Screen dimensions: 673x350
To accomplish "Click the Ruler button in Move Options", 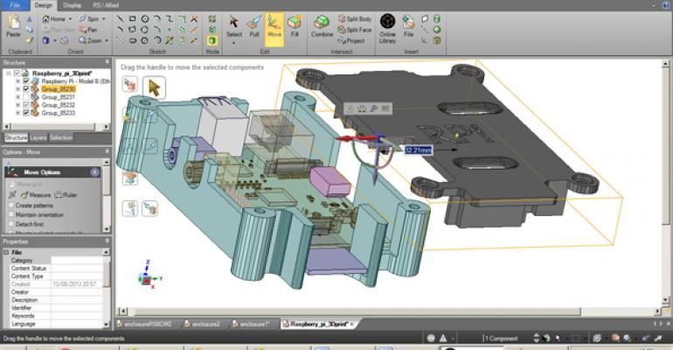I will pyautogui.click(x=67, y=195).
